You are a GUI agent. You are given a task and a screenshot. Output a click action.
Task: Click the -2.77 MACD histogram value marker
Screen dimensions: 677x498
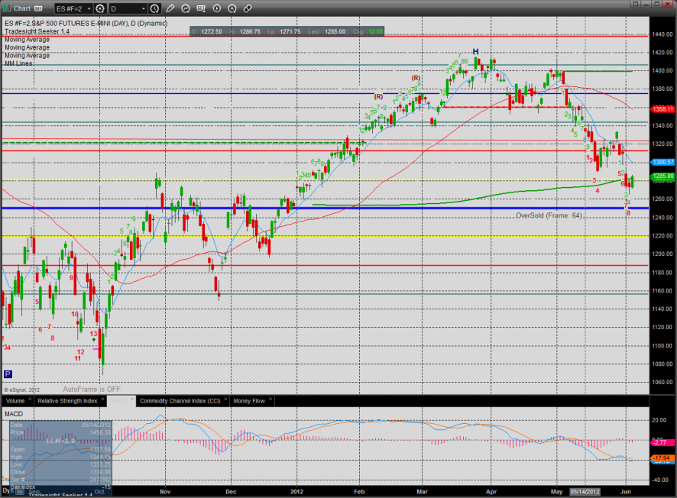661,442
